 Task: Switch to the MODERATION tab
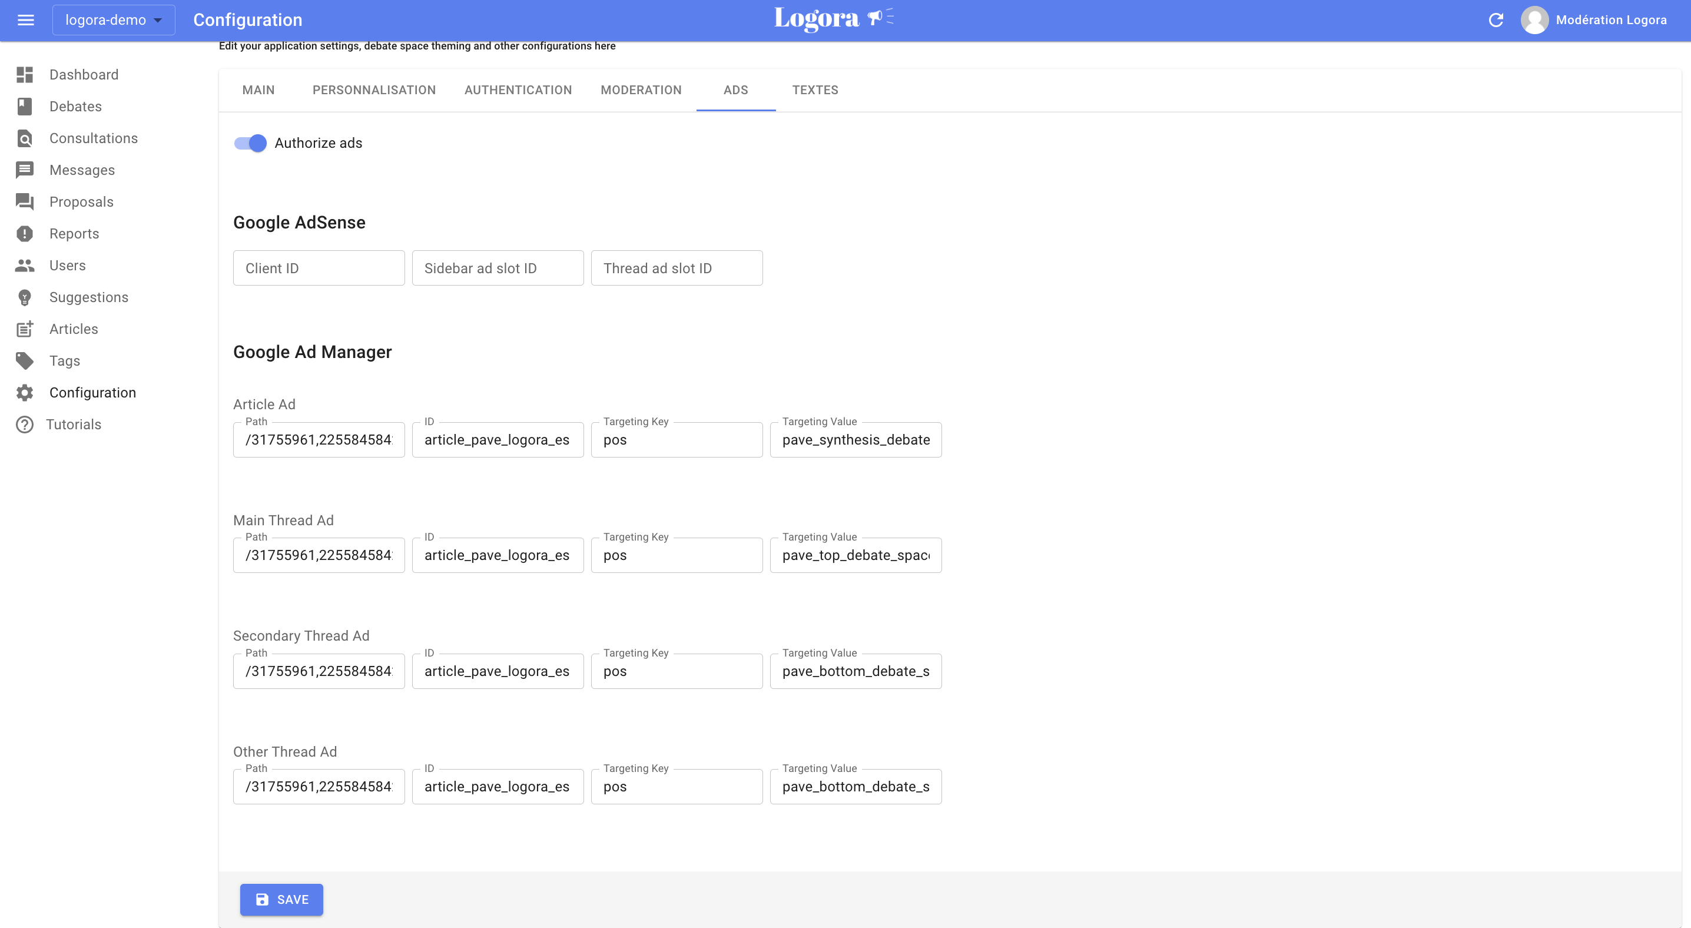click(641, 90)
